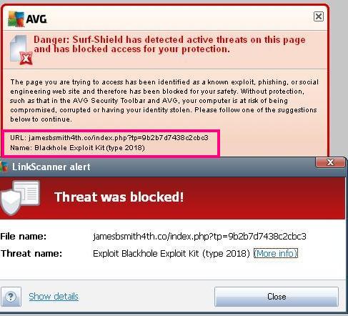Click the warning description paragraph
The image size is (348, 316).
(x=164, y=101)
